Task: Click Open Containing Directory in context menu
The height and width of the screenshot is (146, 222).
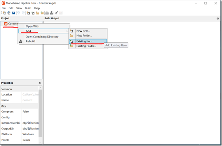Action: click(x=42, y=36)
